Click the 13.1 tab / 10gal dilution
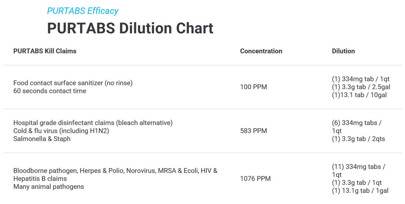The image size is (405, 204). (359, 95)
